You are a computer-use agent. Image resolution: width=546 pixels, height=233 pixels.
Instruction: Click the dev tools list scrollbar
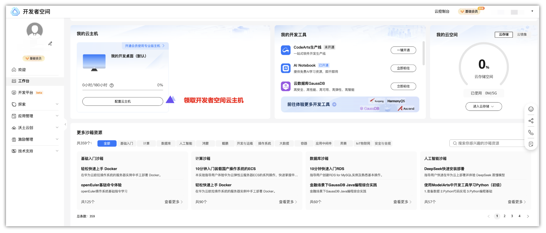pyautogui.click(x=423, y=53)
